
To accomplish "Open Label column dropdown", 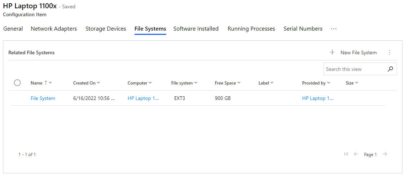I will [272, 83].
